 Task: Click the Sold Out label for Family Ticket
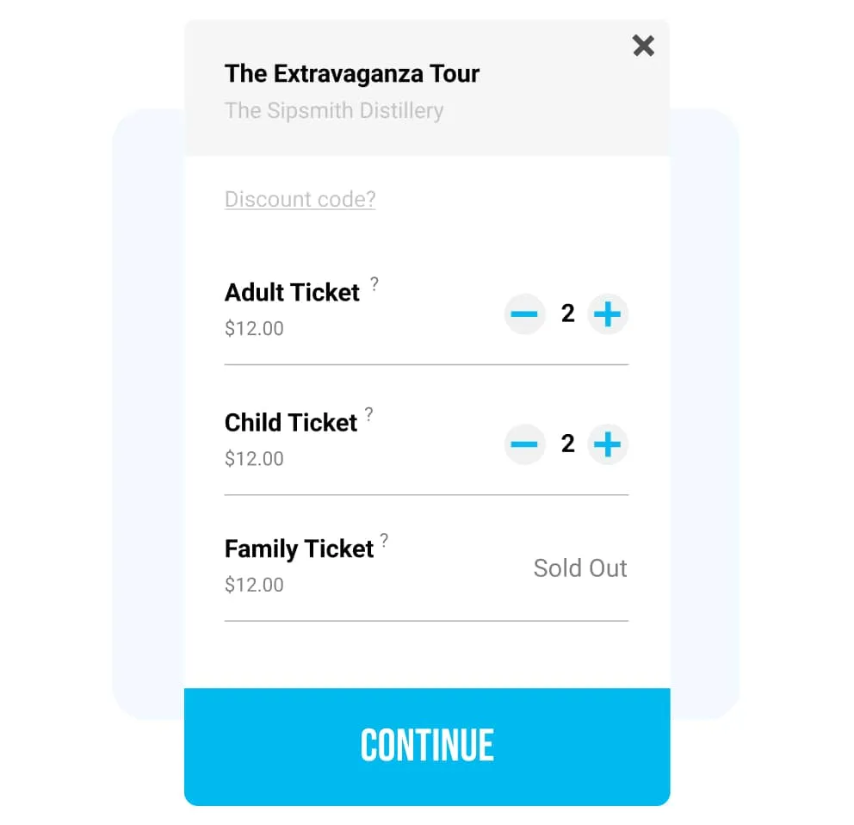click(x=580, y=568)
